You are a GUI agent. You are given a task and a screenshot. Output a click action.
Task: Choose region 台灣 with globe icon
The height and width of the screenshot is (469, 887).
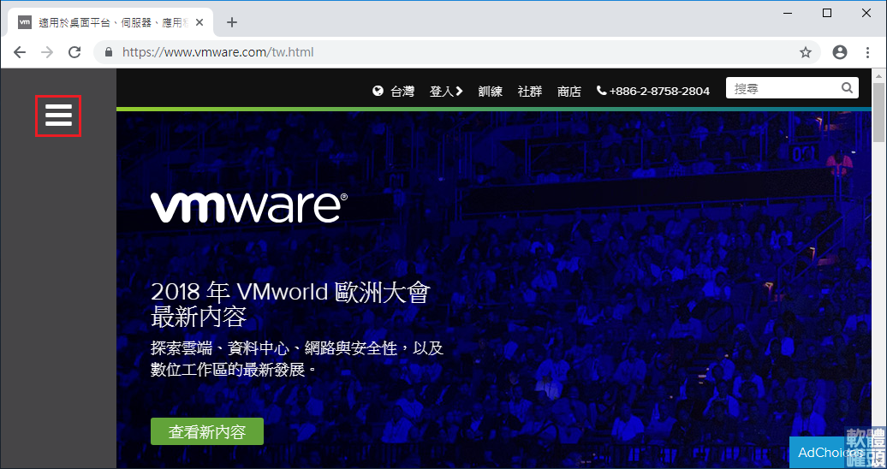(x=393, y=91)
